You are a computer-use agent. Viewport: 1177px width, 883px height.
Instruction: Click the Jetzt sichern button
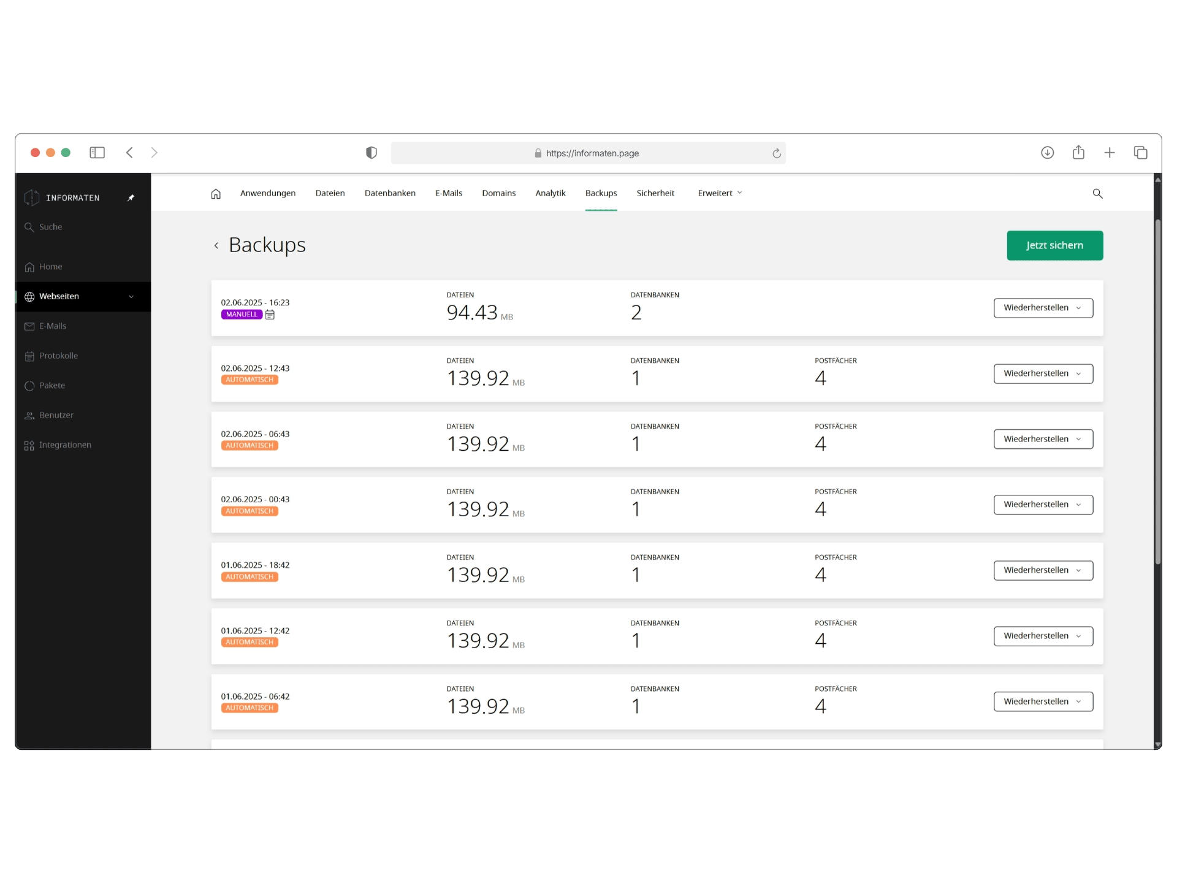point(1054,245)
